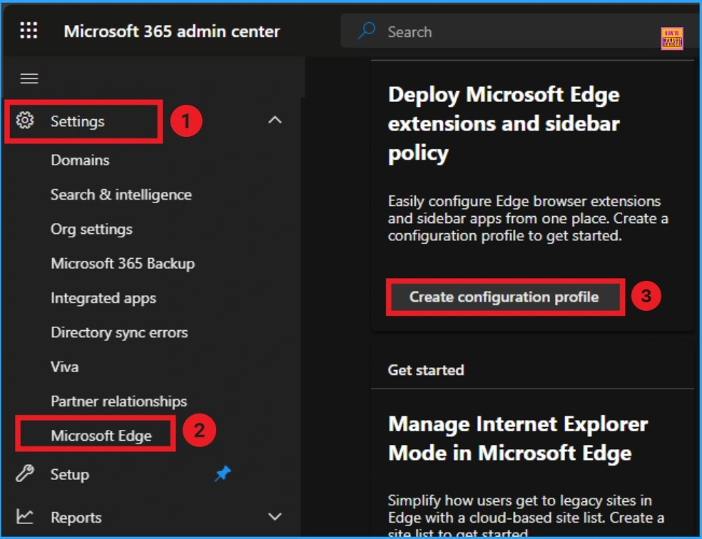Viewport: 702px width, 539px height.
Task: Open Partner relationships
Action: (x=118, y=401)
